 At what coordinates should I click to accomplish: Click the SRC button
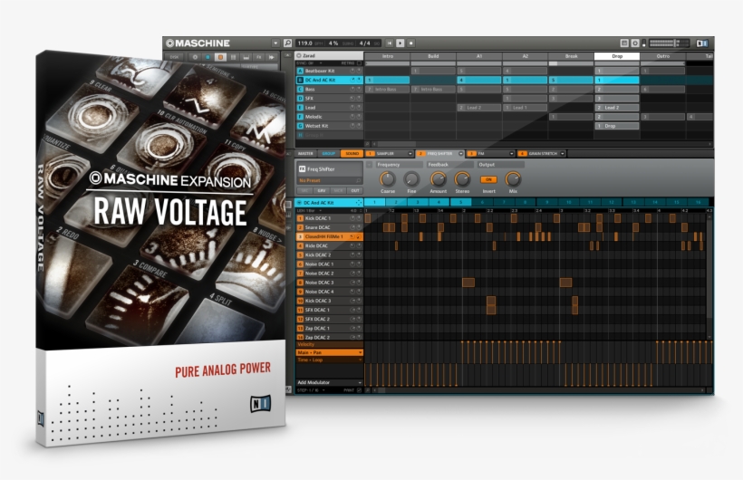click(304, 190)
